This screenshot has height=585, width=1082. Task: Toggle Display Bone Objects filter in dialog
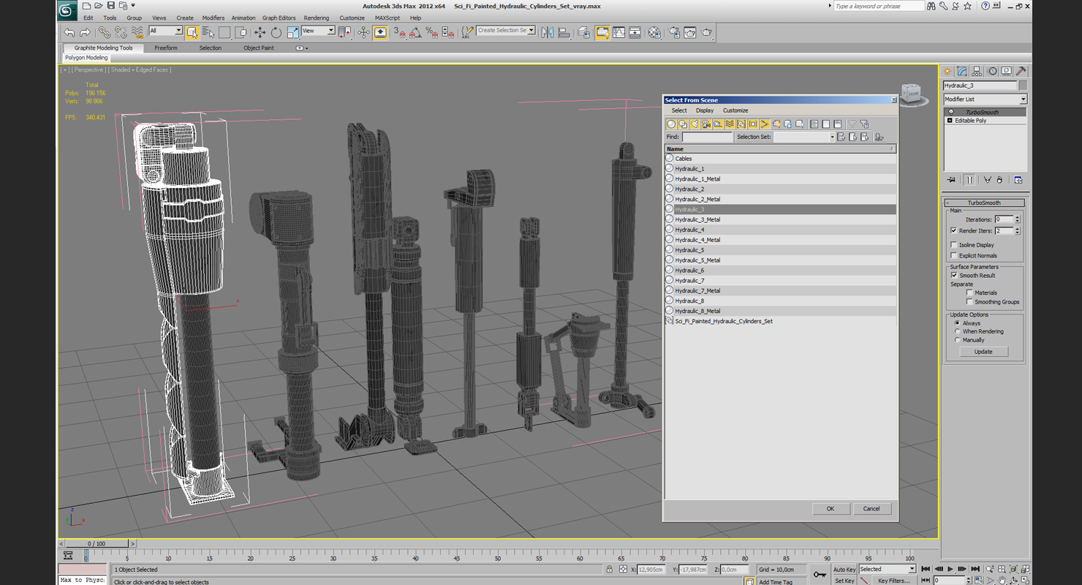click(x=765, y=124)
